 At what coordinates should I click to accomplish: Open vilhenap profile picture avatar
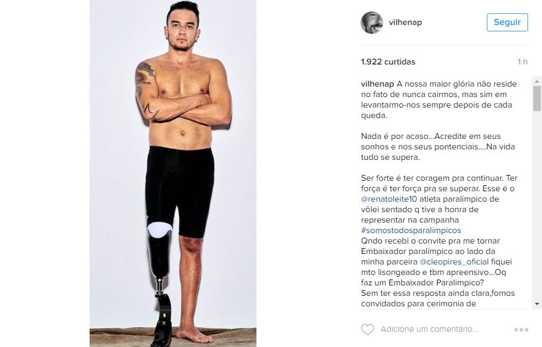(372, 23)
